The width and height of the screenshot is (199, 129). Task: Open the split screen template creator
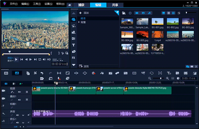pyautogui.click(x=134, y=73)
